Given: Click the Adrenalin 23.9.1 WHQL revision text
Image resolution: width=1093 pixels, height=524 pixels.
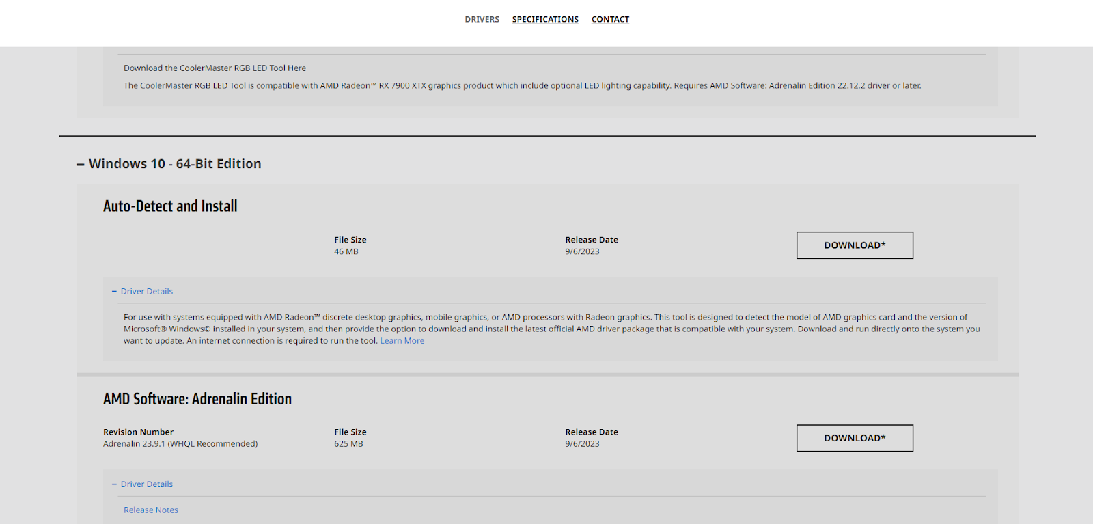Looking at the screenshot, I should click(180, 444).
